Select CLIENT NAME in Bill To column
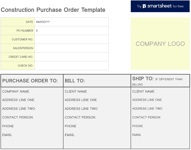The width and height of the screenshot is (191, 150). (76, 91)
